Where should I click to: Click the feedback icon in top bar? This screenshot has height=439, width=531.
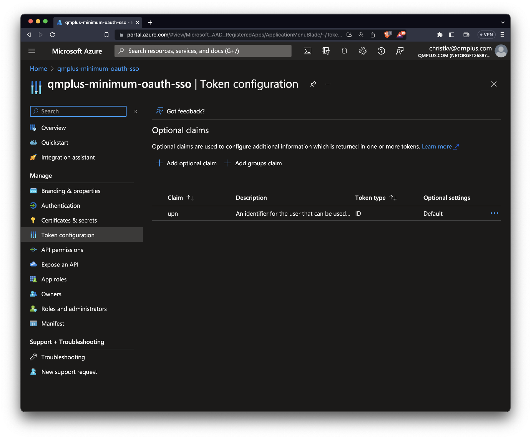(400, 51)
